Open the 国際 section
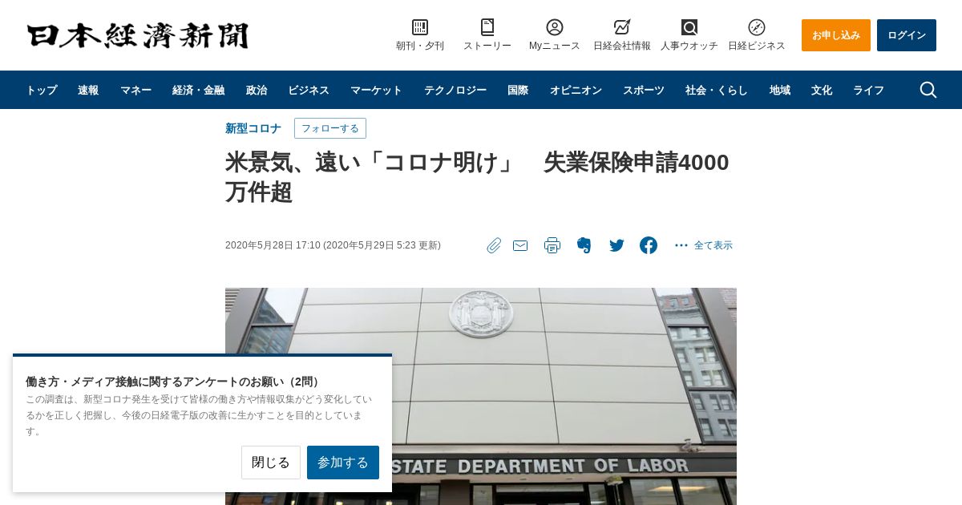 coord(518,91)
